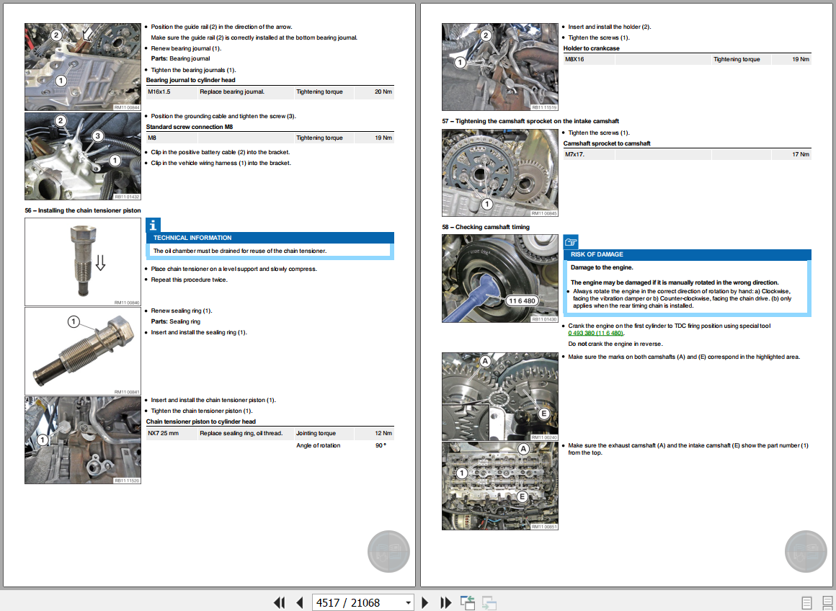Click the round watermark button on right page
This screenshot has width=836, height=611.
[805, 552]
